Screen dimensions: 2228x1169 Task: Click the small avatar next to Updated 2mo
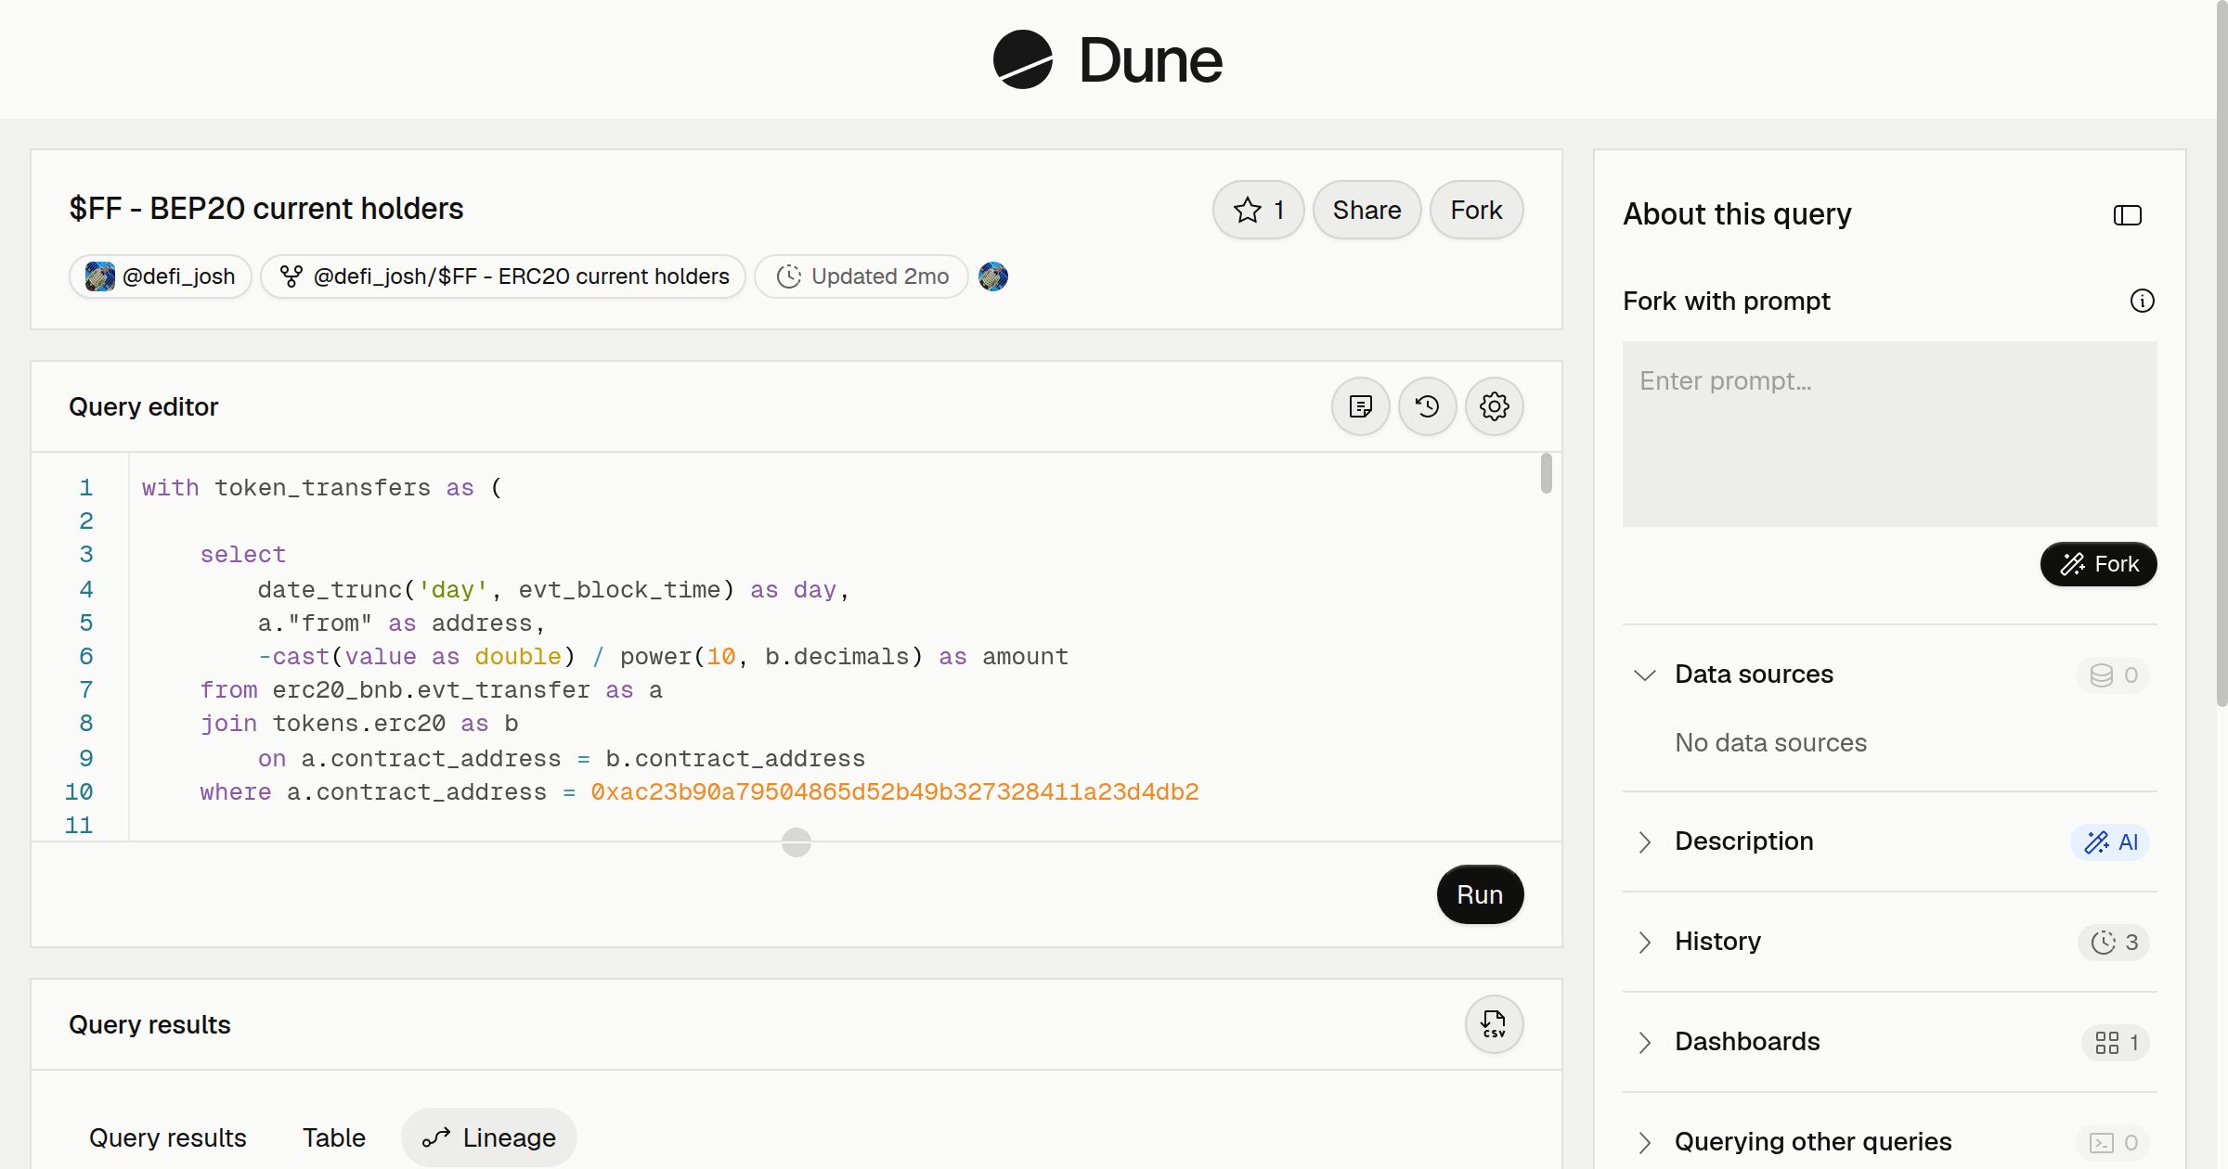point(993,276)
